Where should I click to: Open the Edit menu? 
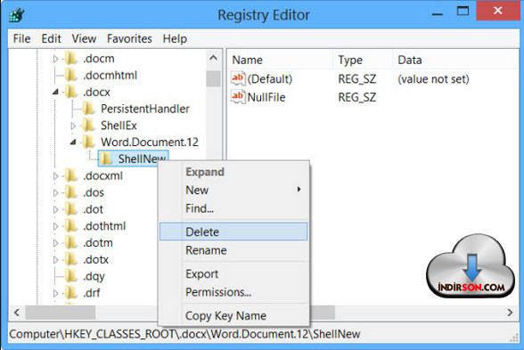(x=51, y=39)
